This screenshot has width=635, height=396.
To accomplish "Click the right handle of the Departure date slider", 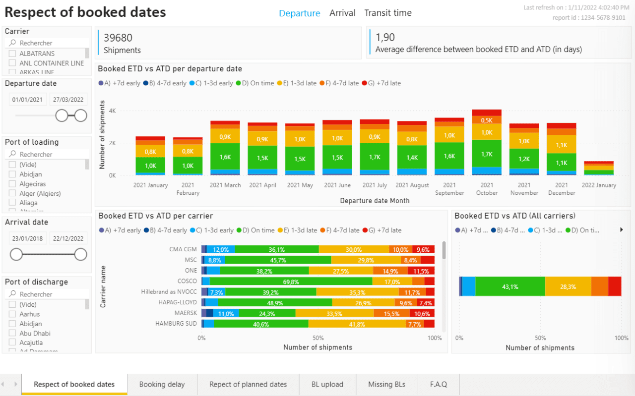I will (80, 115).
